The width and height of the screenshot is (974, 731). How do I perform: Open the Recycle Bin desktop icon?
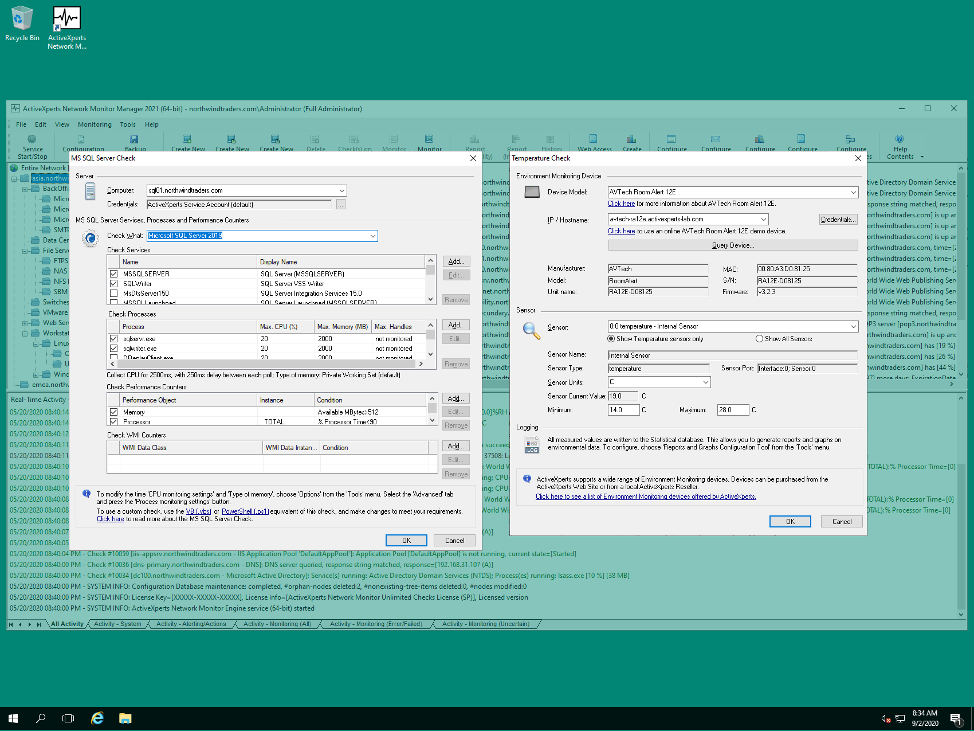pyautogui.click(x=22, y=24)
